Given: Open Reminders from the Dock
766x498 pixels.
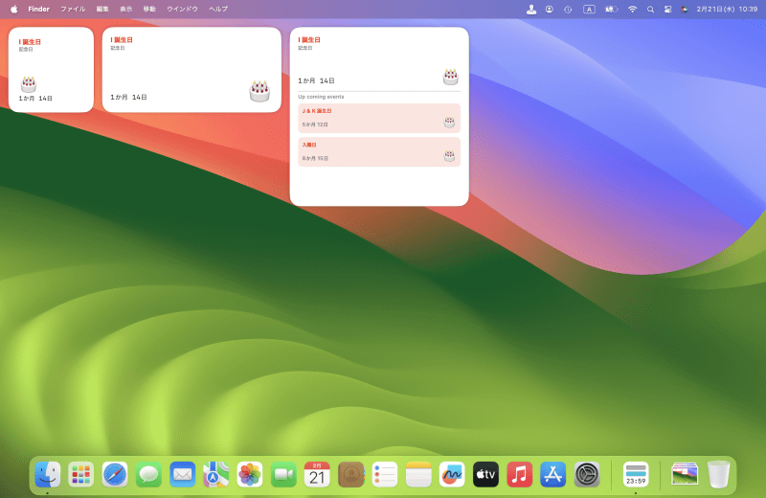Looking at the screenshot, I should pyautogui.click(x=385, y=474).
